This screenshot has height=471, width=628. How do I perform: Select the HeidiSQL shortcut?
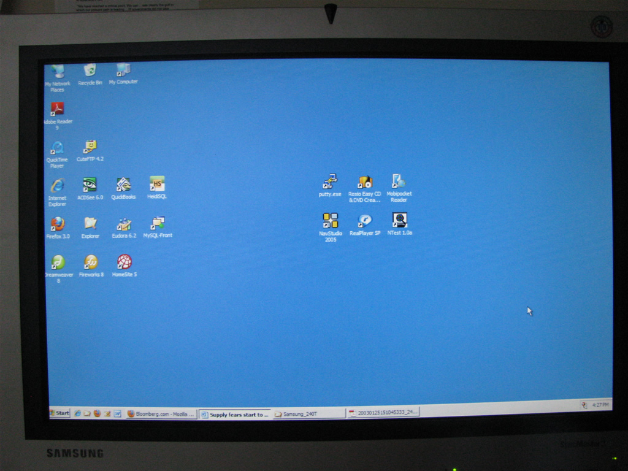156,188
